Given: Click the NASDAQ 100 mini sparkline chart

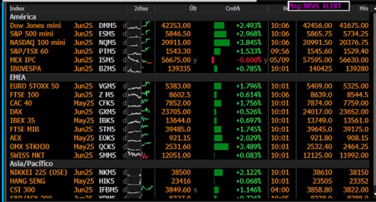Looking at the screenshot, I should [140, 43].
